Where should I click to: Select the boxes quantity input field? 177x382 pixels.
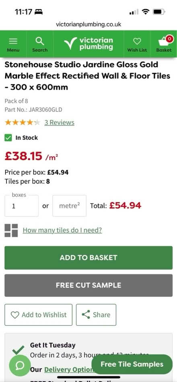21,206
